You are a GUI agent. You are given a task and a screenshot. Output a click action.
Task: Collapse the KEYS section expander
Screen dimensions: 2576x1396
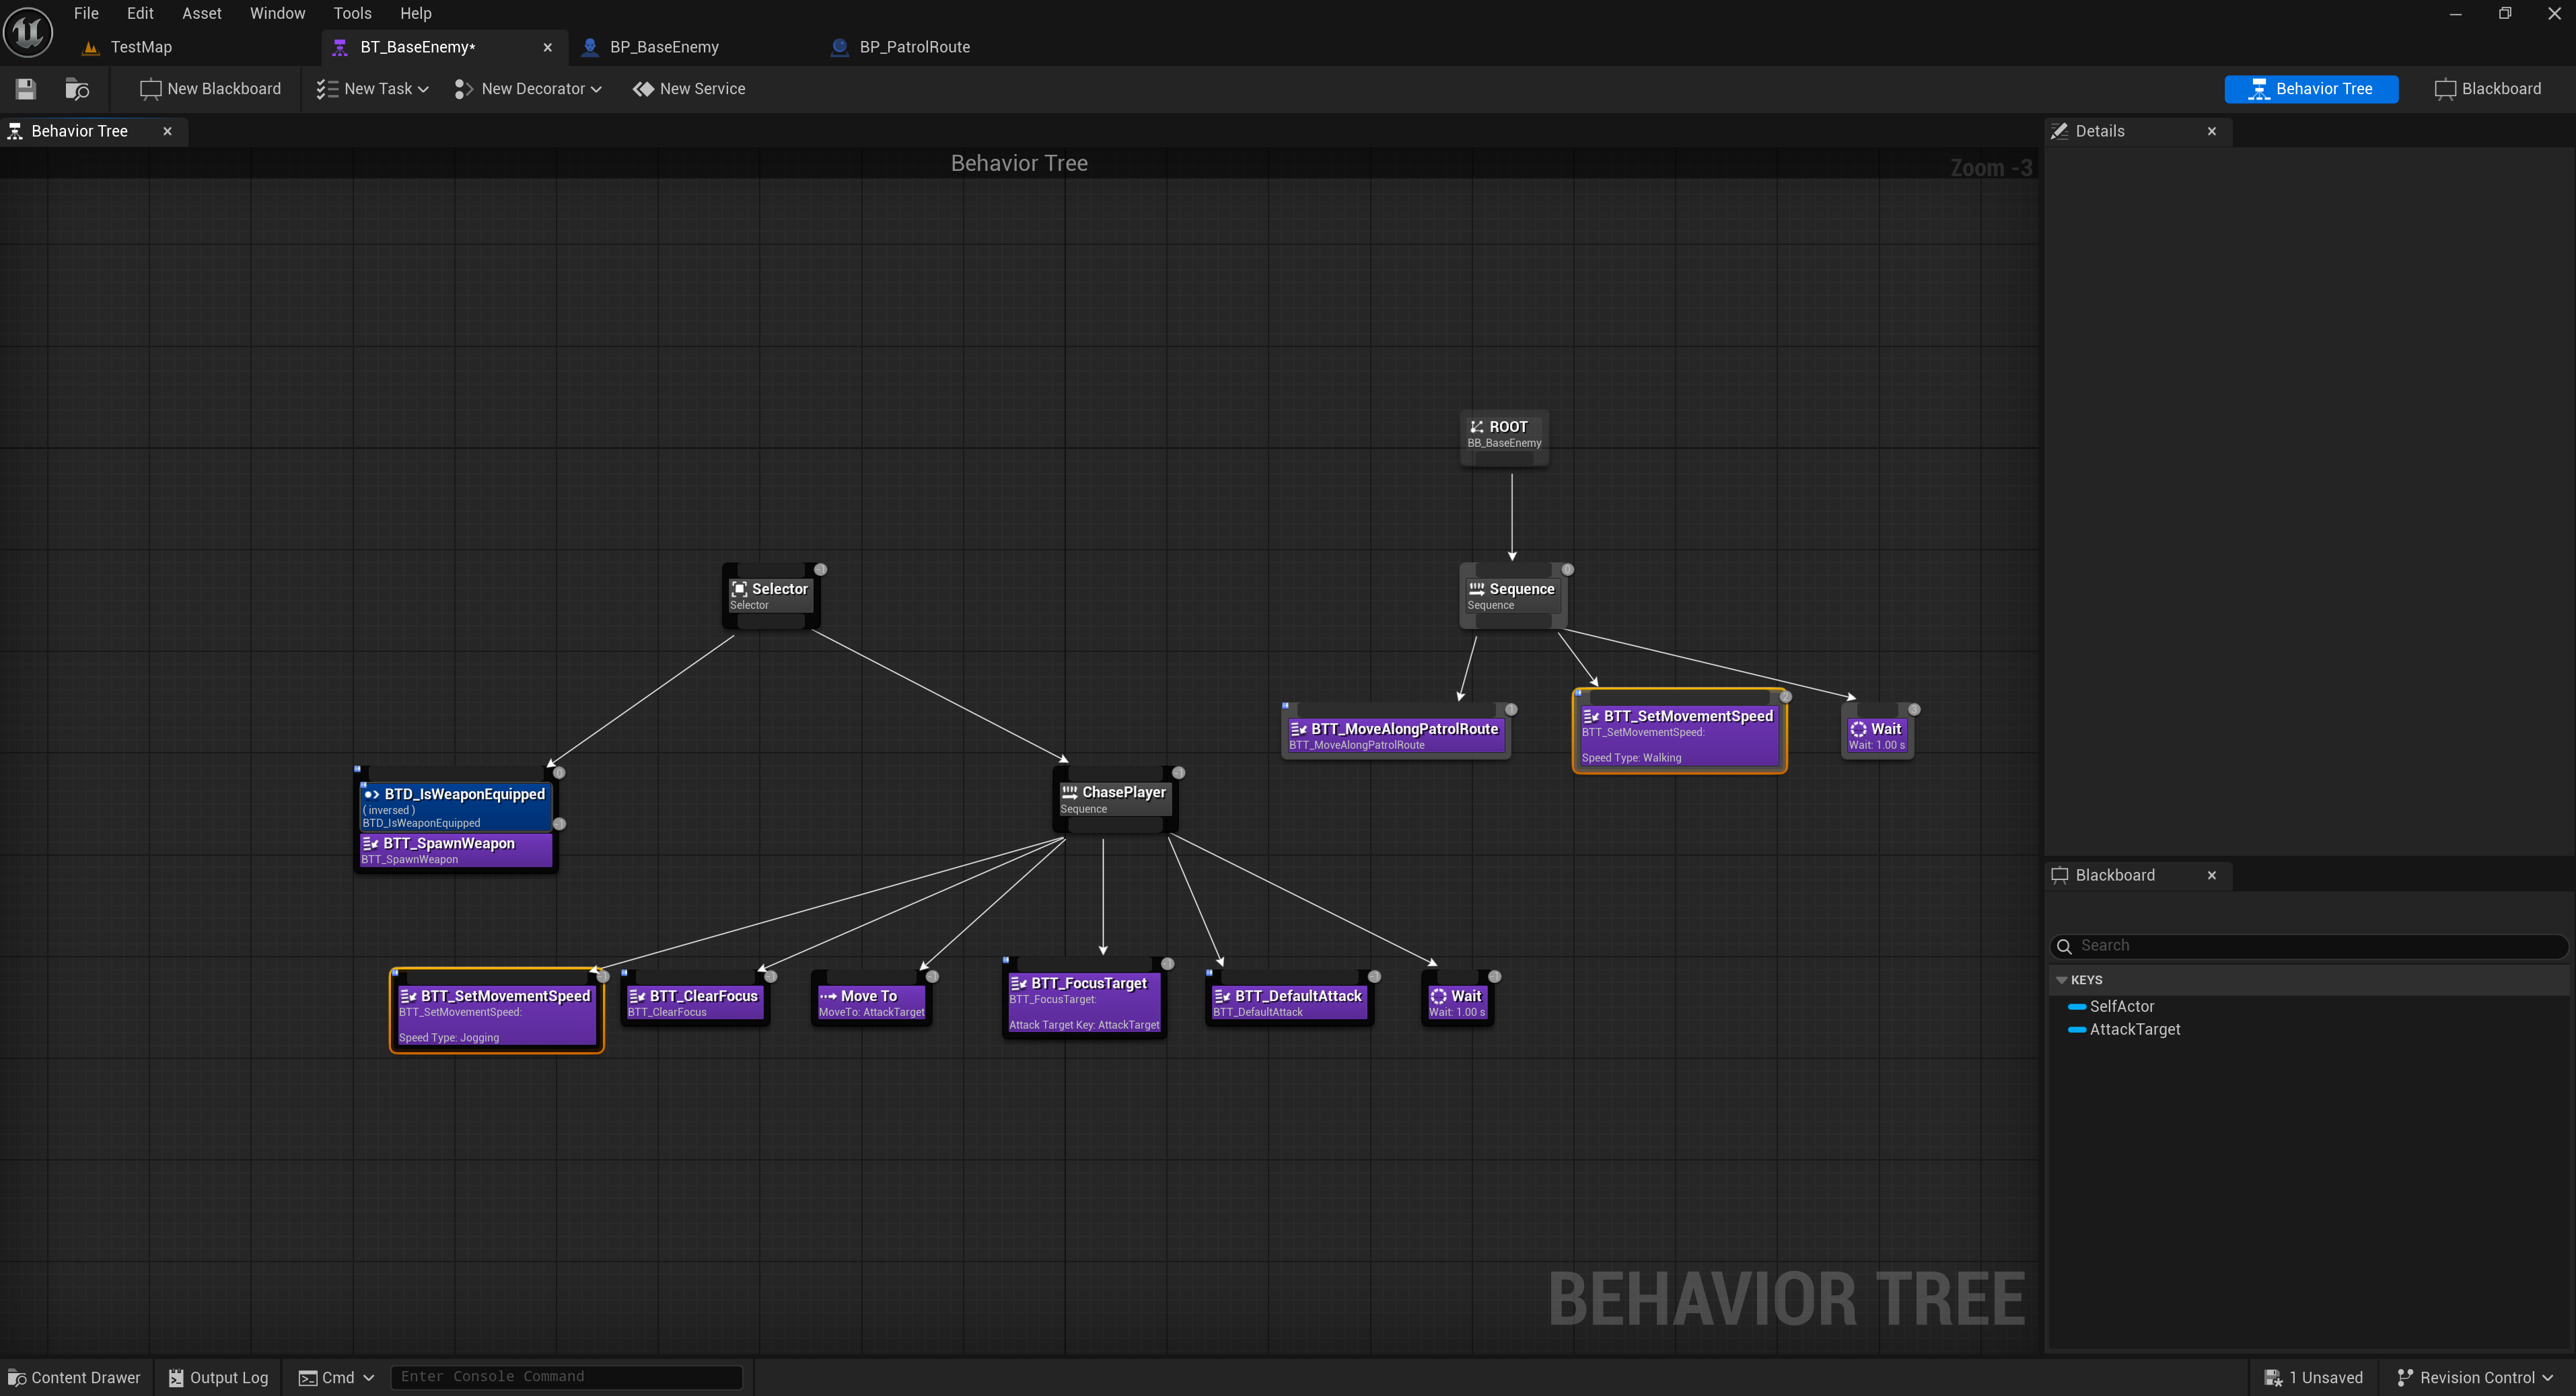point(2061,980)
